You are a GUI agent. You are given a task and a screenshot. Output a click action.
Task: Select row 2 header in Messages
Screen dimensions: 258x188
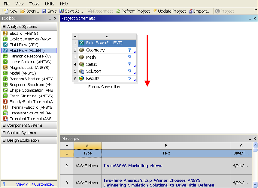67,166
